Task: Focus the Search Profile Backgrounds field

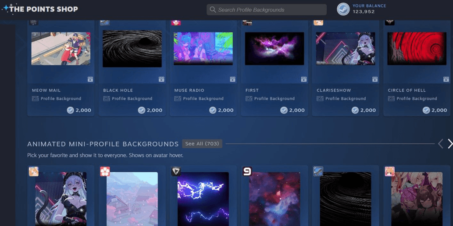Action: click(266, 10)
